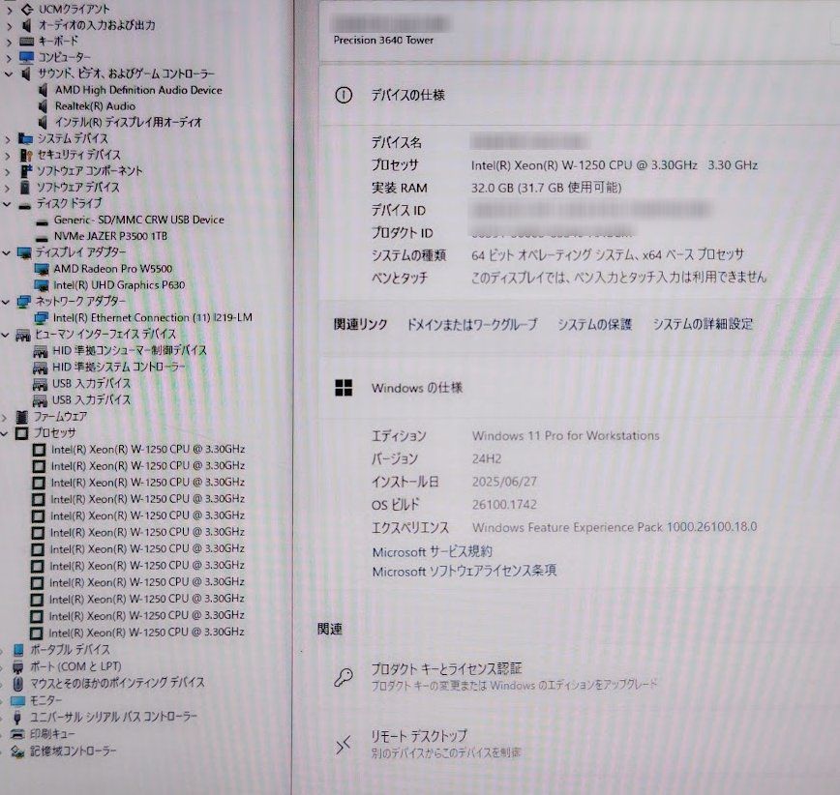The width and height of the screenshot is (840, 795).
Task: Click the Intel(R) UHD Graphics P630 icon
Action: (x=42, y=285)
